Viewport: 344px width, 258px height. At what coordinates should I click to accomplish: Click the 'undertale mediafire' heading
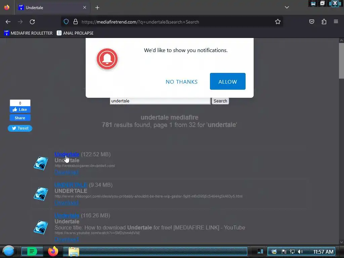pos(170,117)
